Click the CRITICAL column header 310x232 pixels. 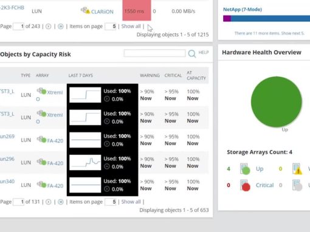173,75
